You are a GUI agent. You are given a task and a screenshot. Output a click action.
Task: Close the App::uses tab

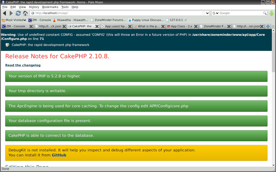130,26
